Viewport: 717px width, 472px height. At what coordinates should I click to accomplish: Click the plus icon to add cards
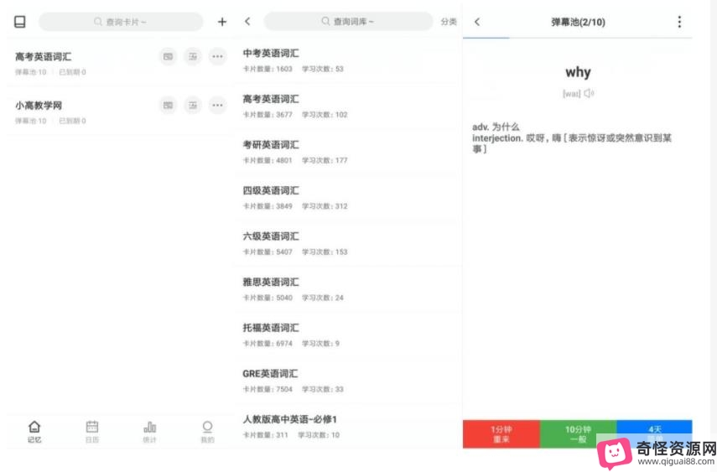pyautogui.click(x=221, y=22)
